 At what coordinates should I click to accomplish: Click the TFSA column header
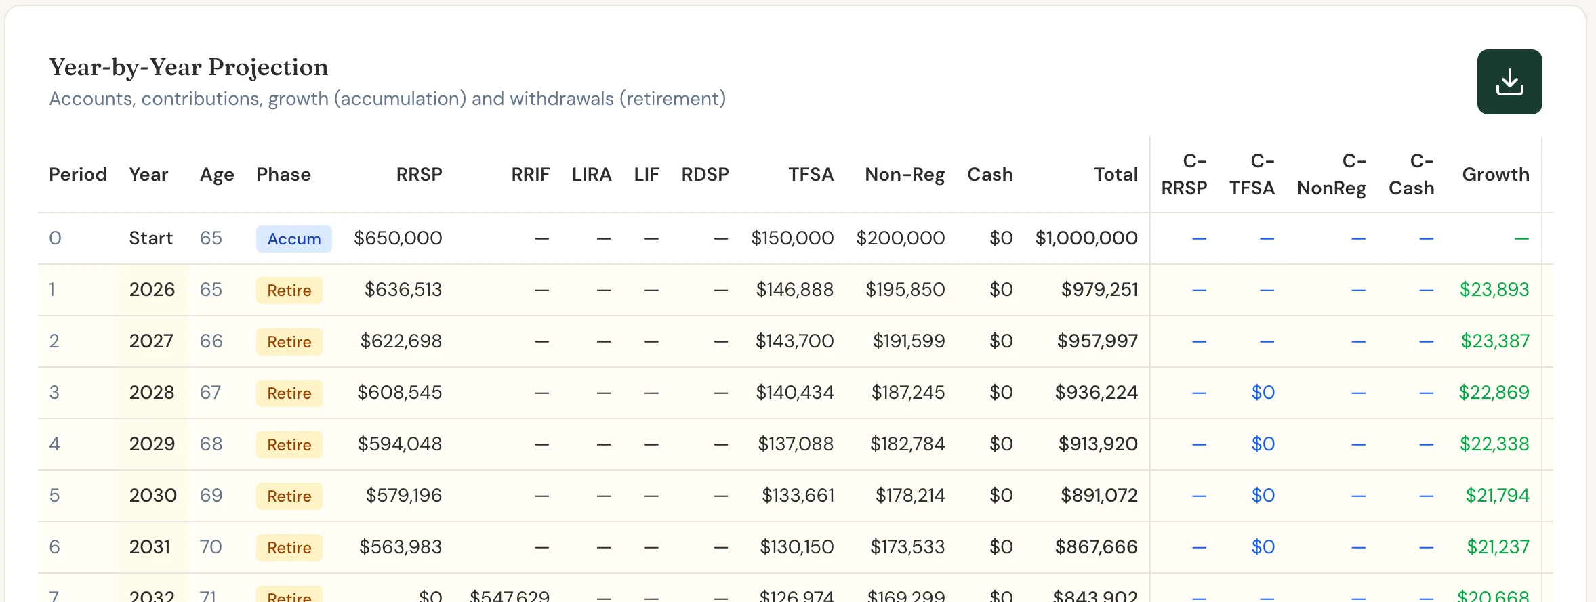click(811, 175)
